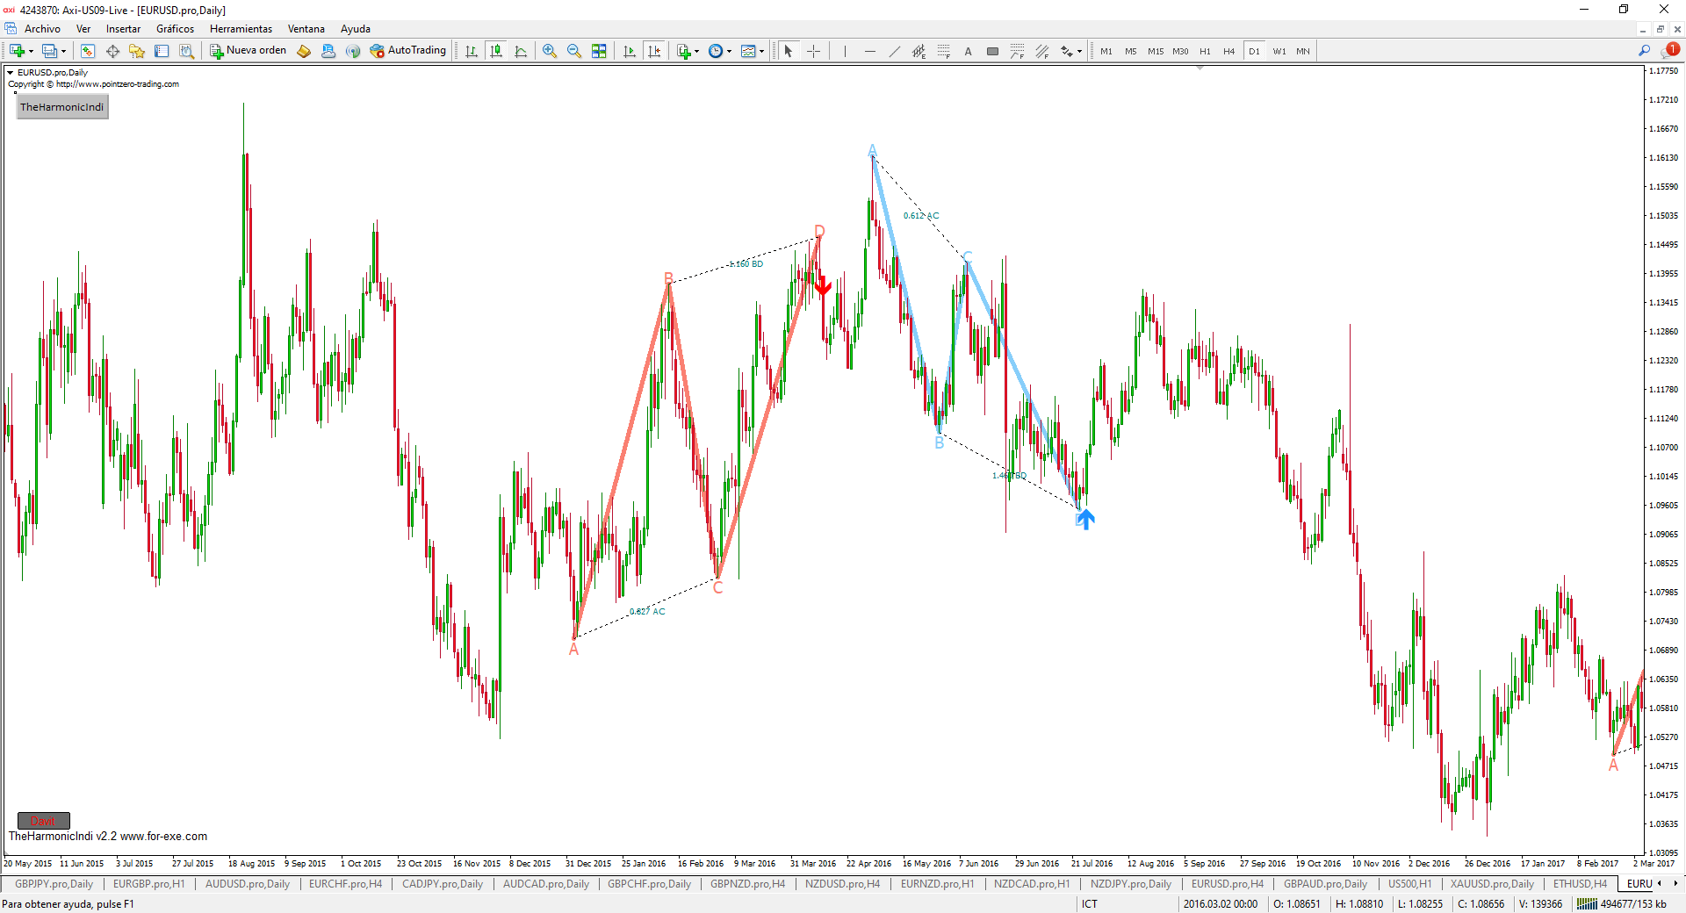The height and width of the screenshot is (913, 1686).
Task: Select the Crosshair tool
Action: (x=813, y=51)
